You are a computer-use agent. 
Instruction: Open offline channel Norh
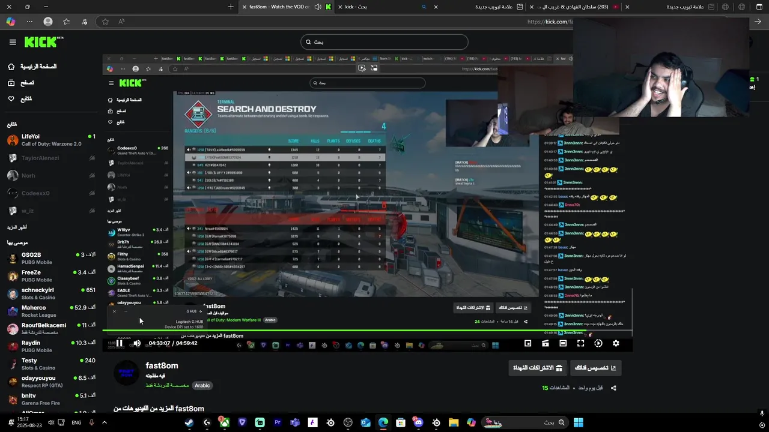pyautogui.click(x=51, y=176)
